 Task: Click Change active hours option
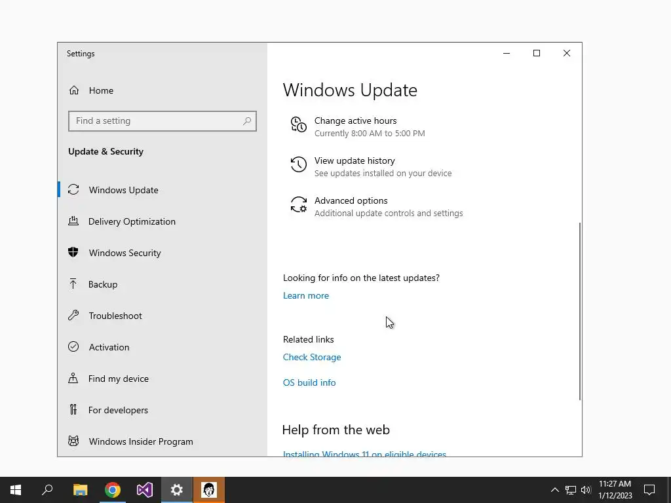point(355,121)
